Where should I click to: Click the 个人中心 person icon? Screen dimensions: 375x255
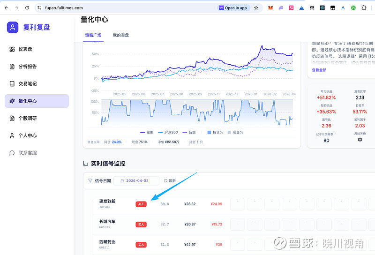[x=12, y=135]
